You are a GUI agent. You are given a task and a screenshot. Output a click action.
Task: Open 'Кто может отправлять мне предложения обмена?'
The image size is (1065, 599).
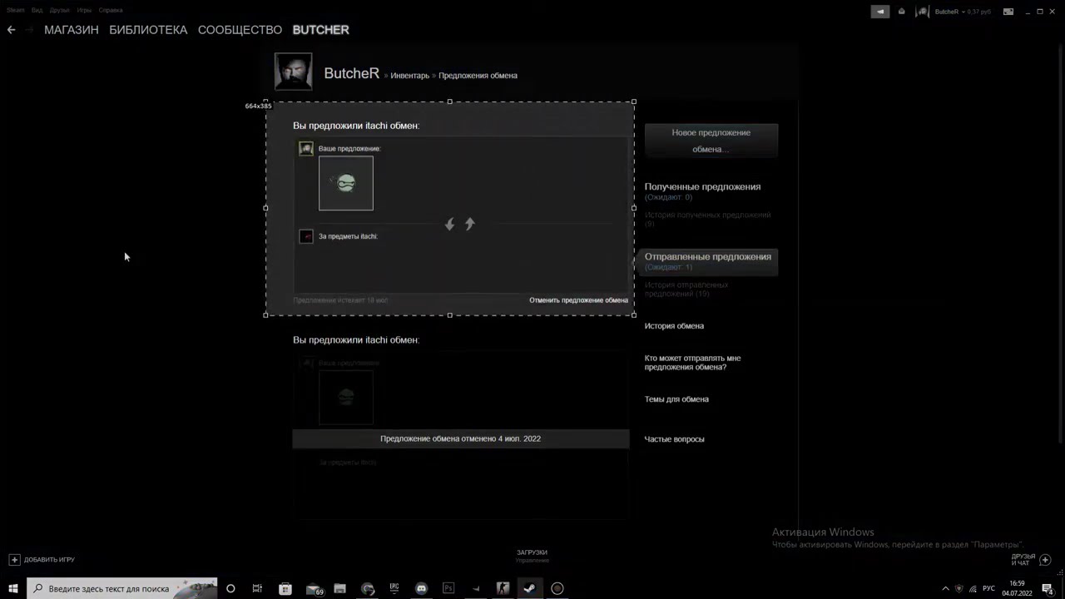pyautogui.click(x=692, y=363)
